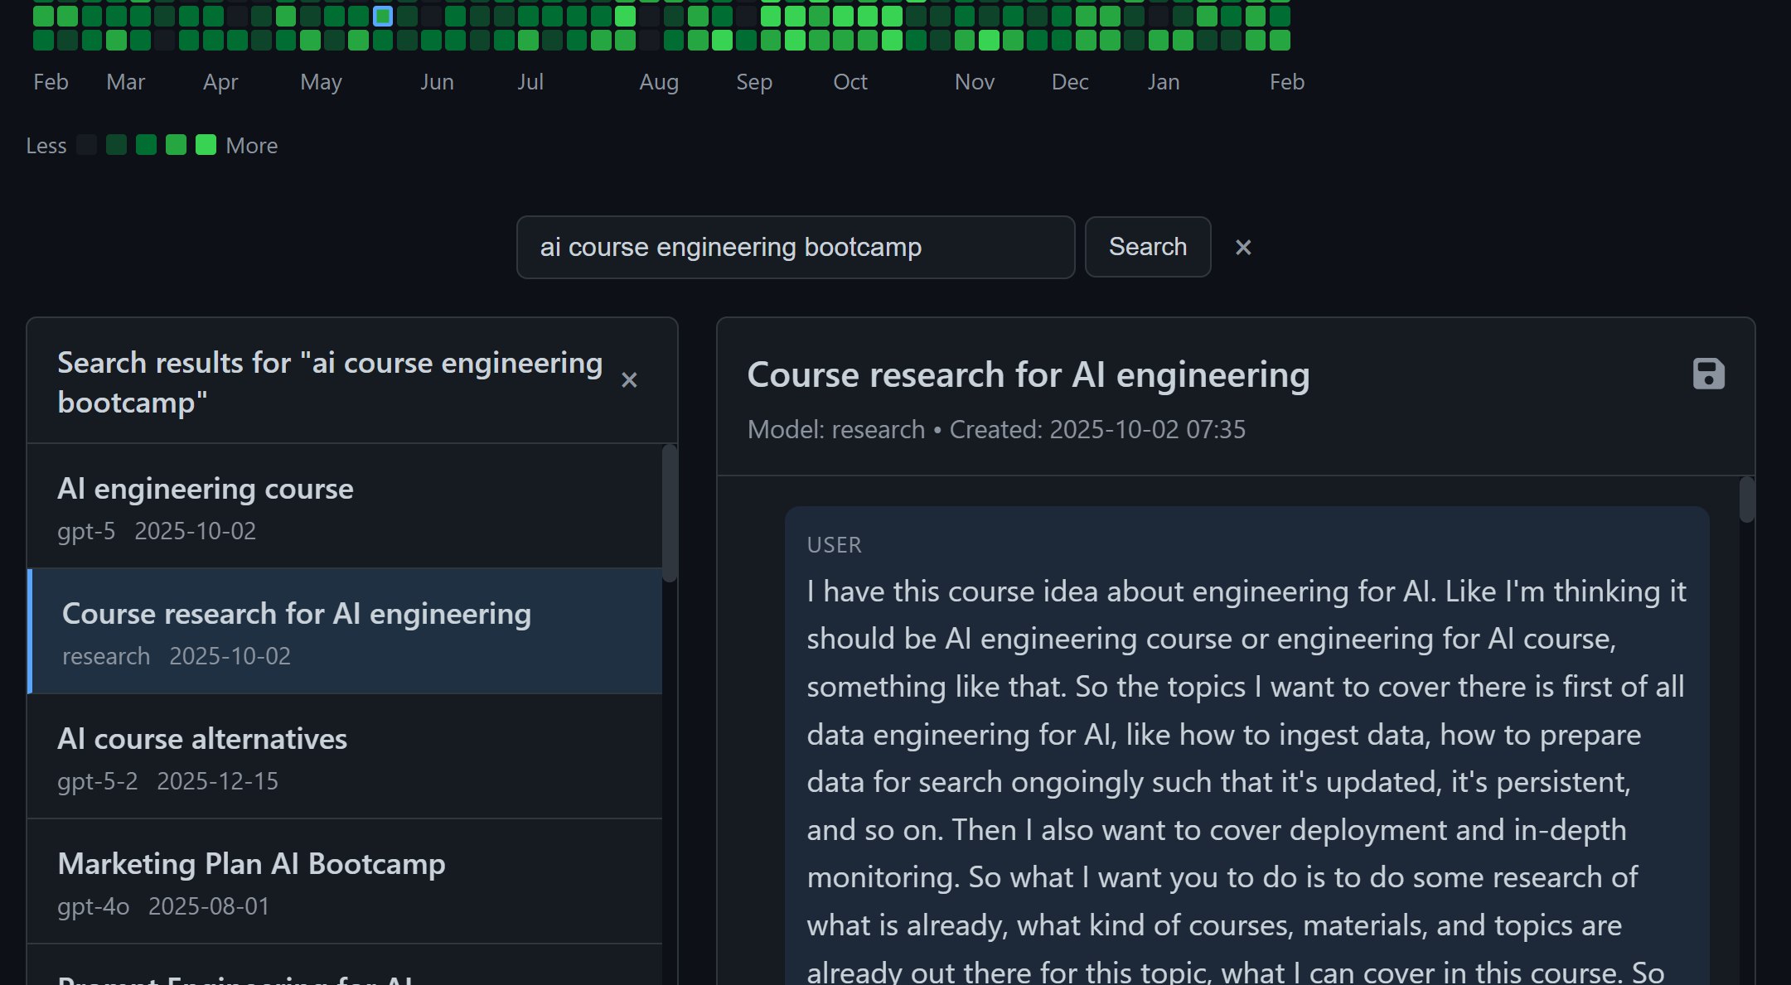Click the Search button

coord(1147,247)
